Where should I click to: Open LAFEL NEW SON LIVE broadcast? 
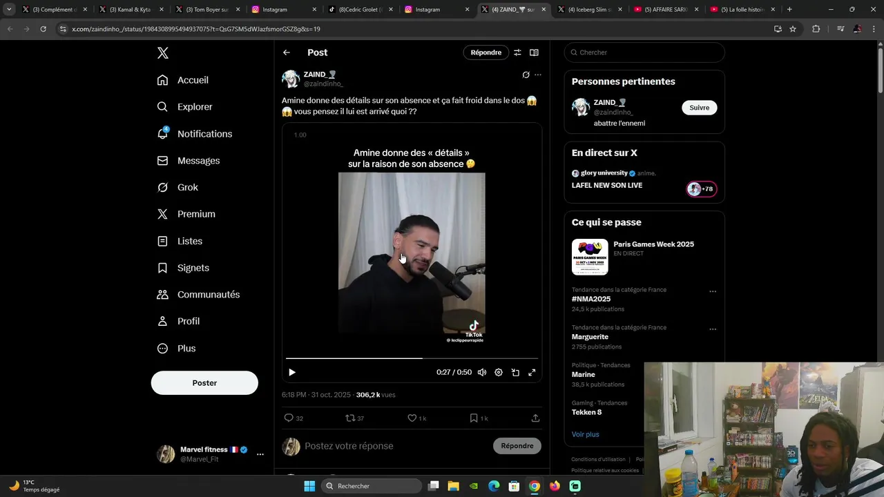coord(607,186)
